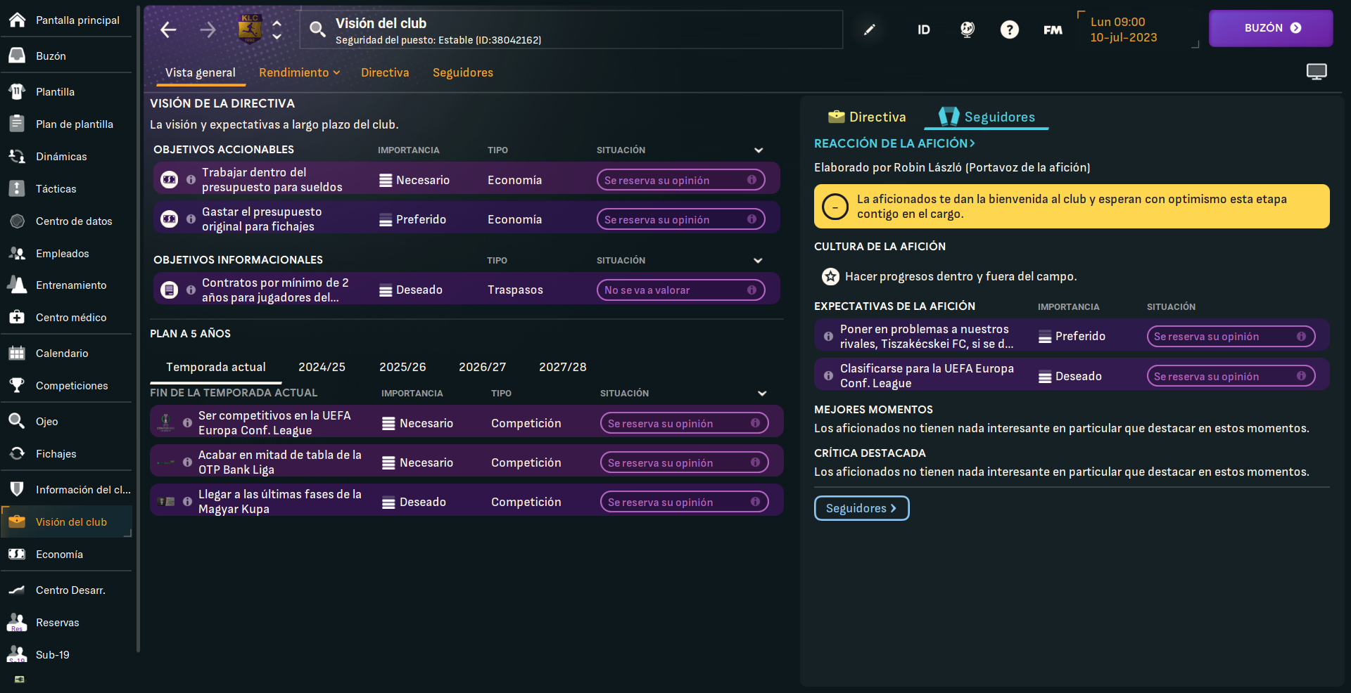The width and height of the screenshot is (1351, 693).
Task: Click the monitor display icon
Action: coord(1317,72)
